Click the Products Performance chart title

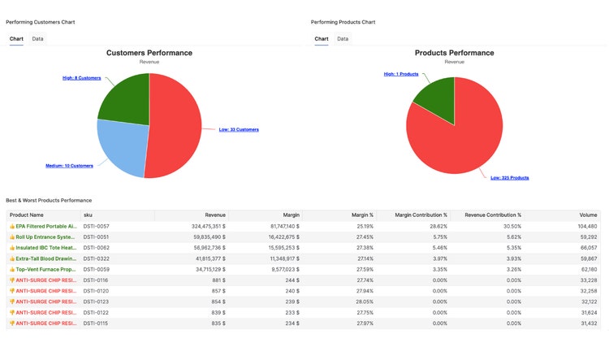point(455,53)
